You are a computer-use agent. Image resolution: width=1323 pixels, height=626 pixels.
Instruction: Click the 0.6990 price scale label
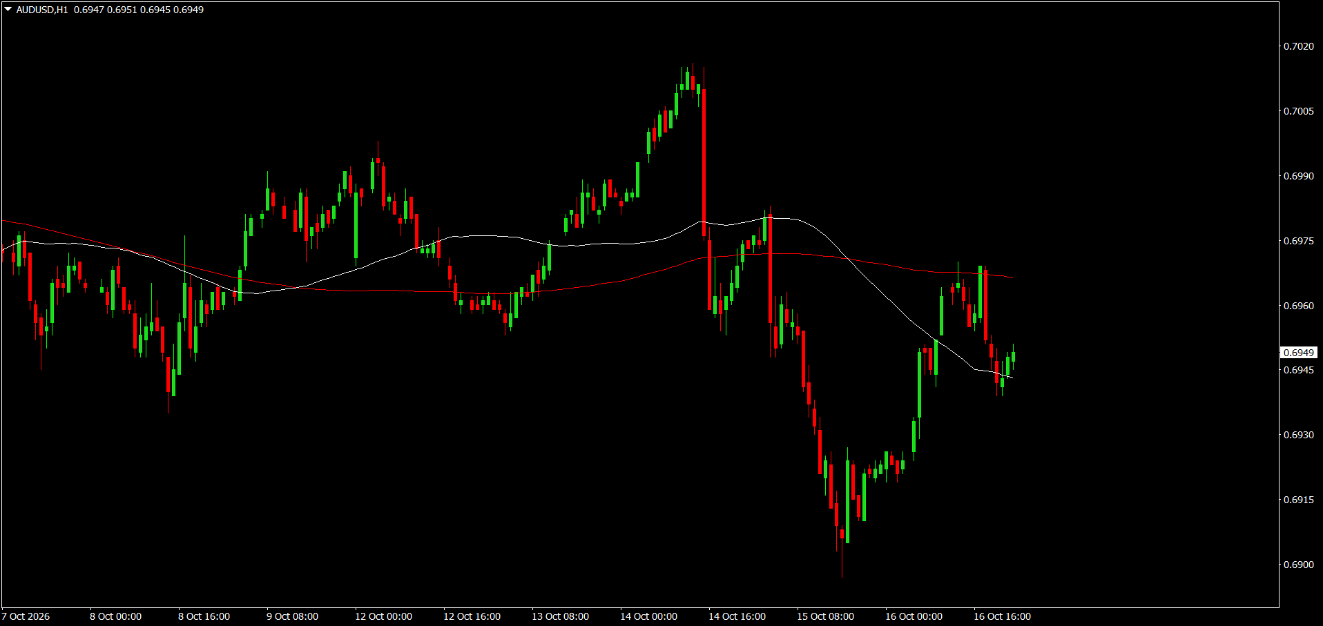1299,176
